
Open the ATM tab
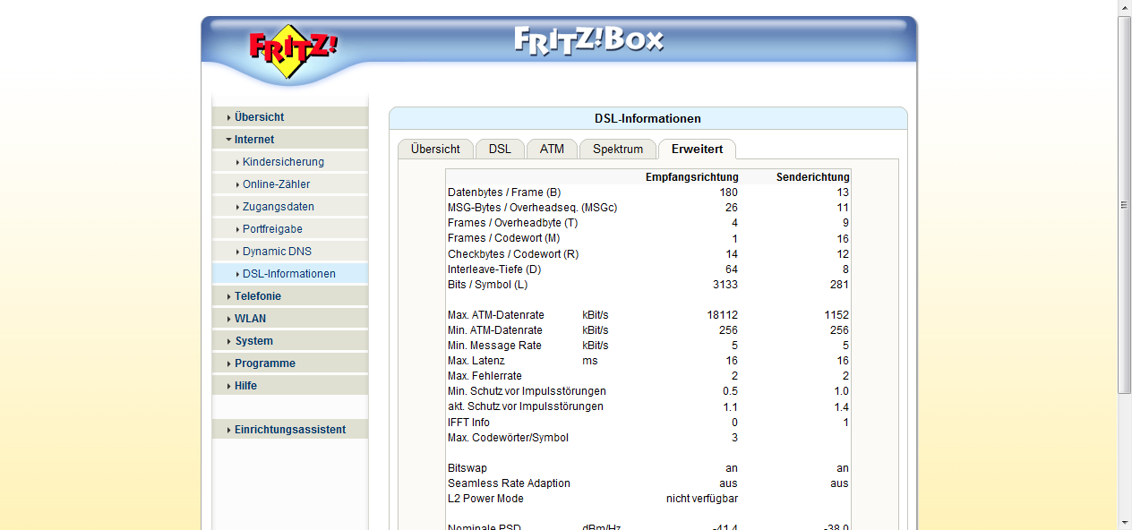552,150
